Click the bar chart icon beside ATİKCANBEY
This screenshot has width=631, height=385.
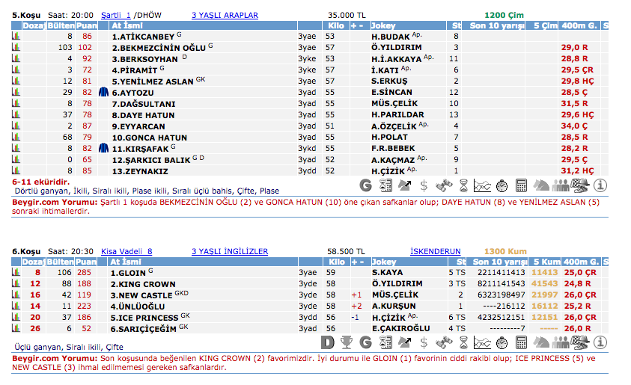point(16,36)
